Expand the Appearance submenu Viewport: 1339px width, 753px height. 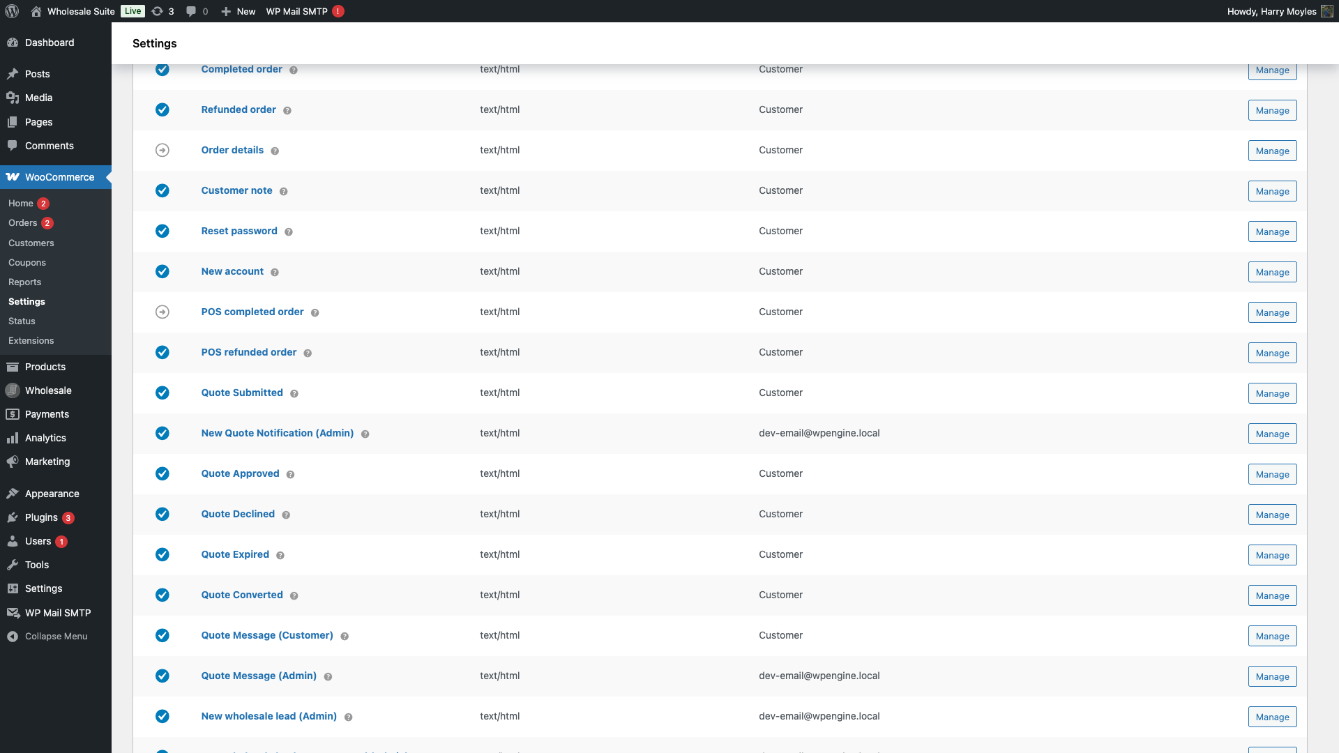click(50, 494)
